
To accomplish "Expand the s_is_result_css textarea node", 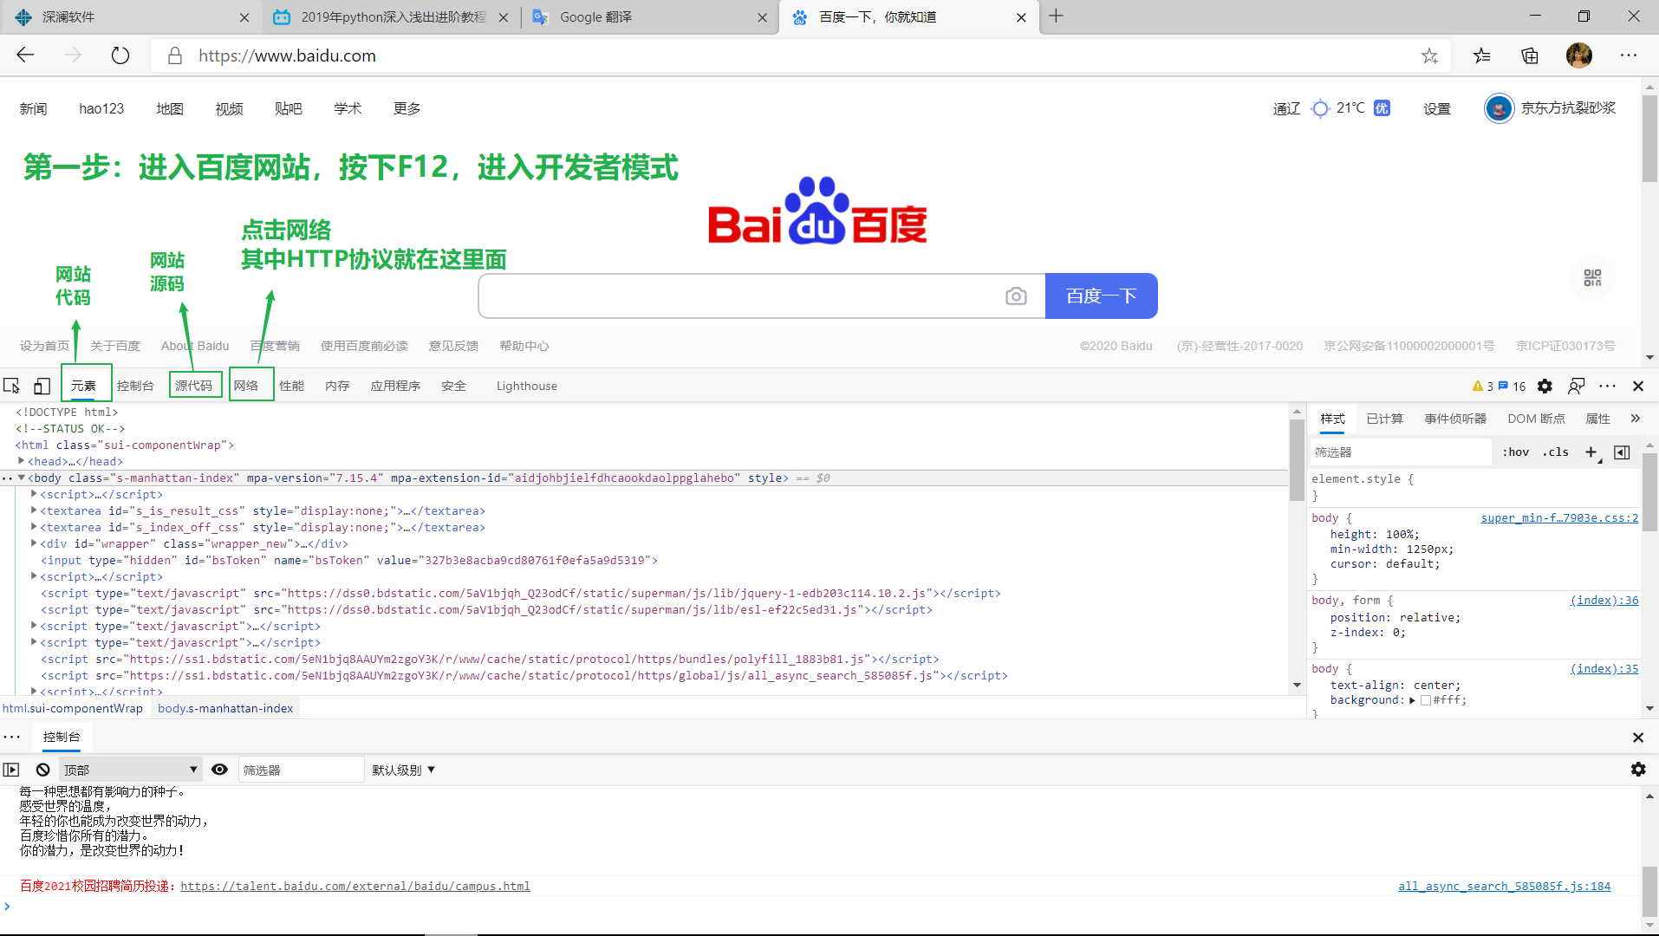I will (x=34, y=510).
